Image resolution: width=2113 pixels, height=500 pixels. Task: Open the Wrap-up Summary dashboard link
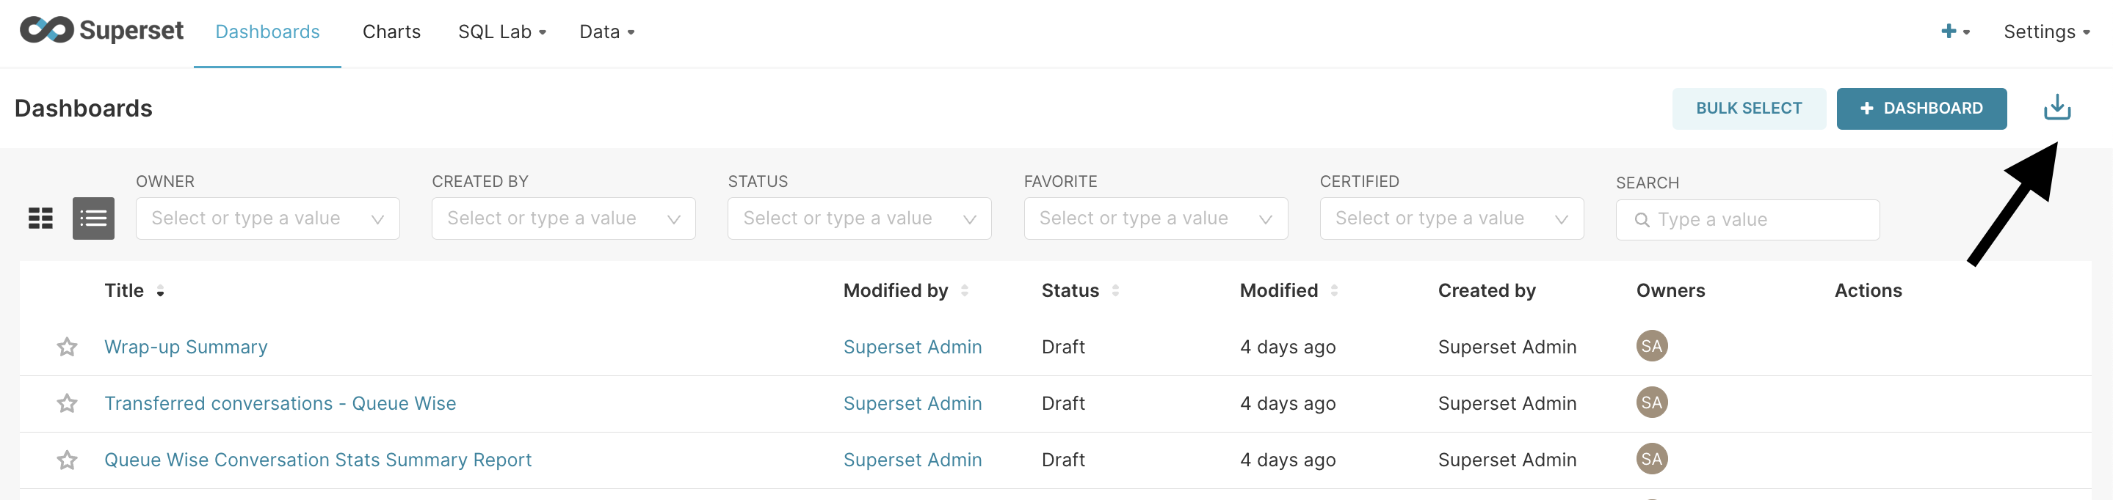[x=186, y=347]
